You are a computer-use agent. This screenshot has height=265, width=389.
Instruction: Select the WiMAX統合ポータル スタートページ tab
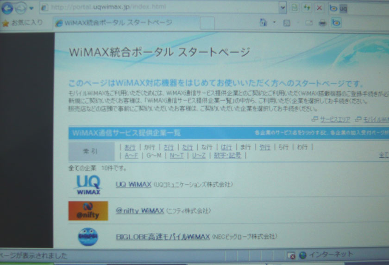pos(126,23)
